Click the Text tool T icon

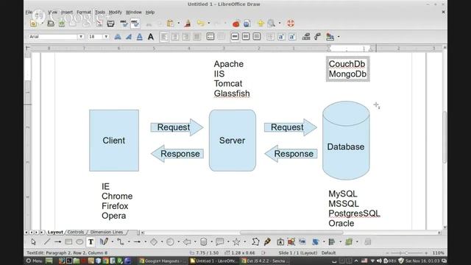tap(91, 242)
